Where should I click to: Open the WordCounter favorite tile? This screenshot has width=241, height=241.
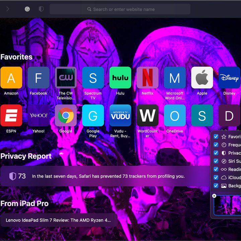148,115
